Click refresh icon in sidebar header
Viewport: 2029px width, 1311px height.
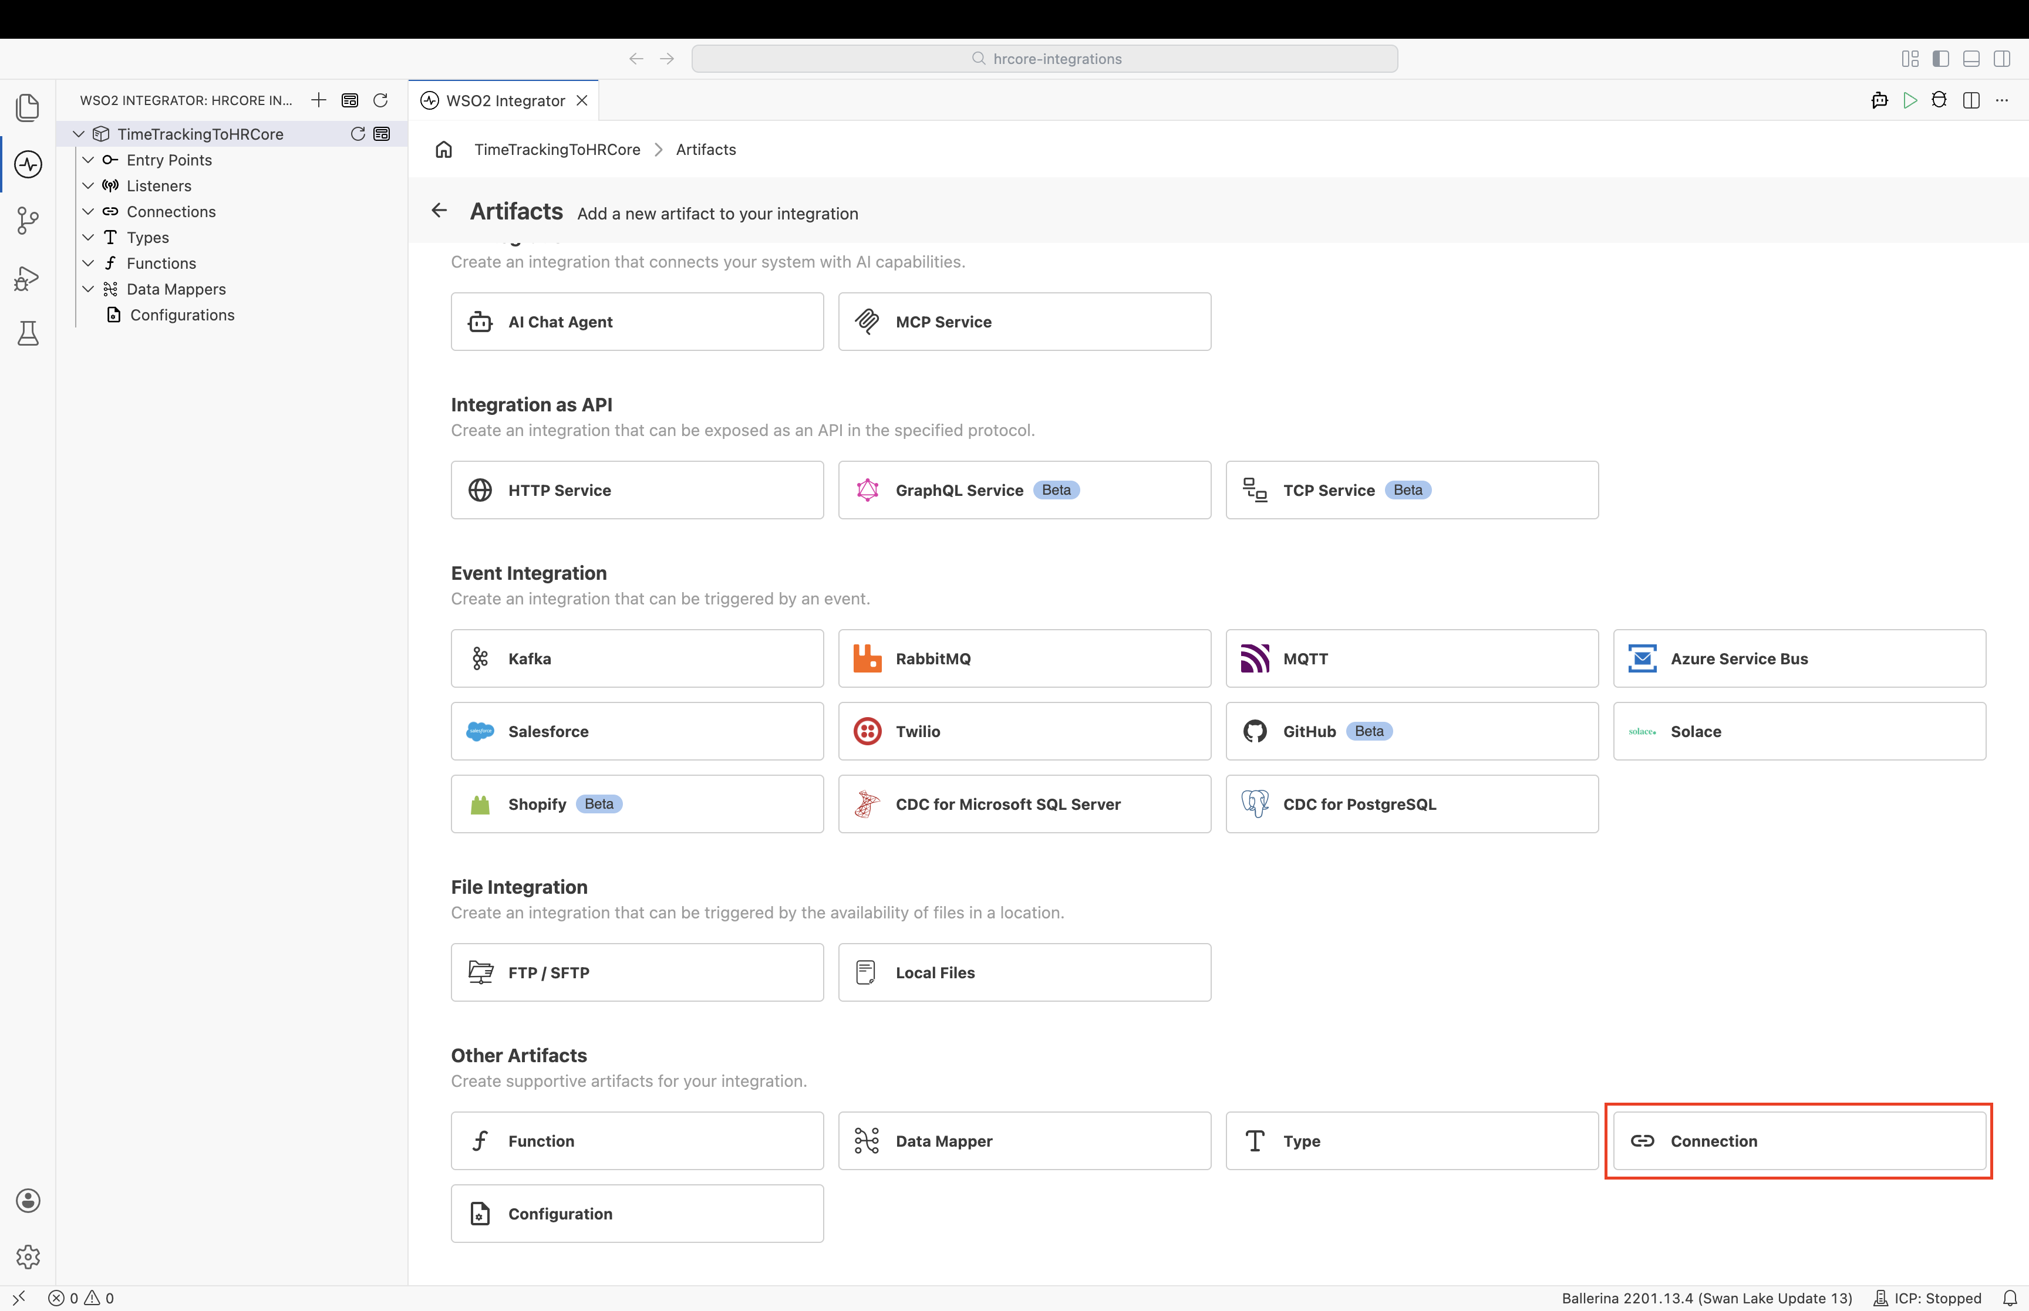380,100
